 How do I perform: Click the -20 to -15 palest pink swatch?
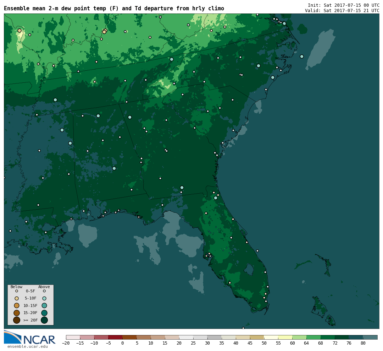click(x=73, y=337)
